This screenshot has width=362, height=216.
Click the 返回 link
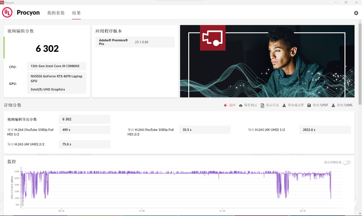pos(232,105)
